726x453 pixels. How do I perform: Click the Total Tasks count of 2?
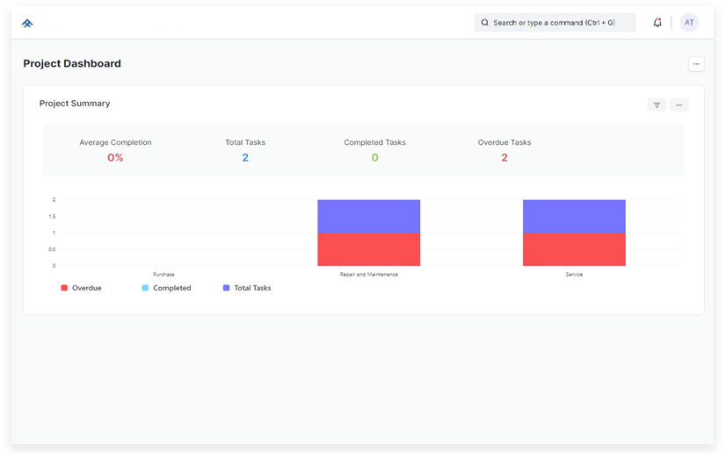pyautogui.click(x=245, y=158)
